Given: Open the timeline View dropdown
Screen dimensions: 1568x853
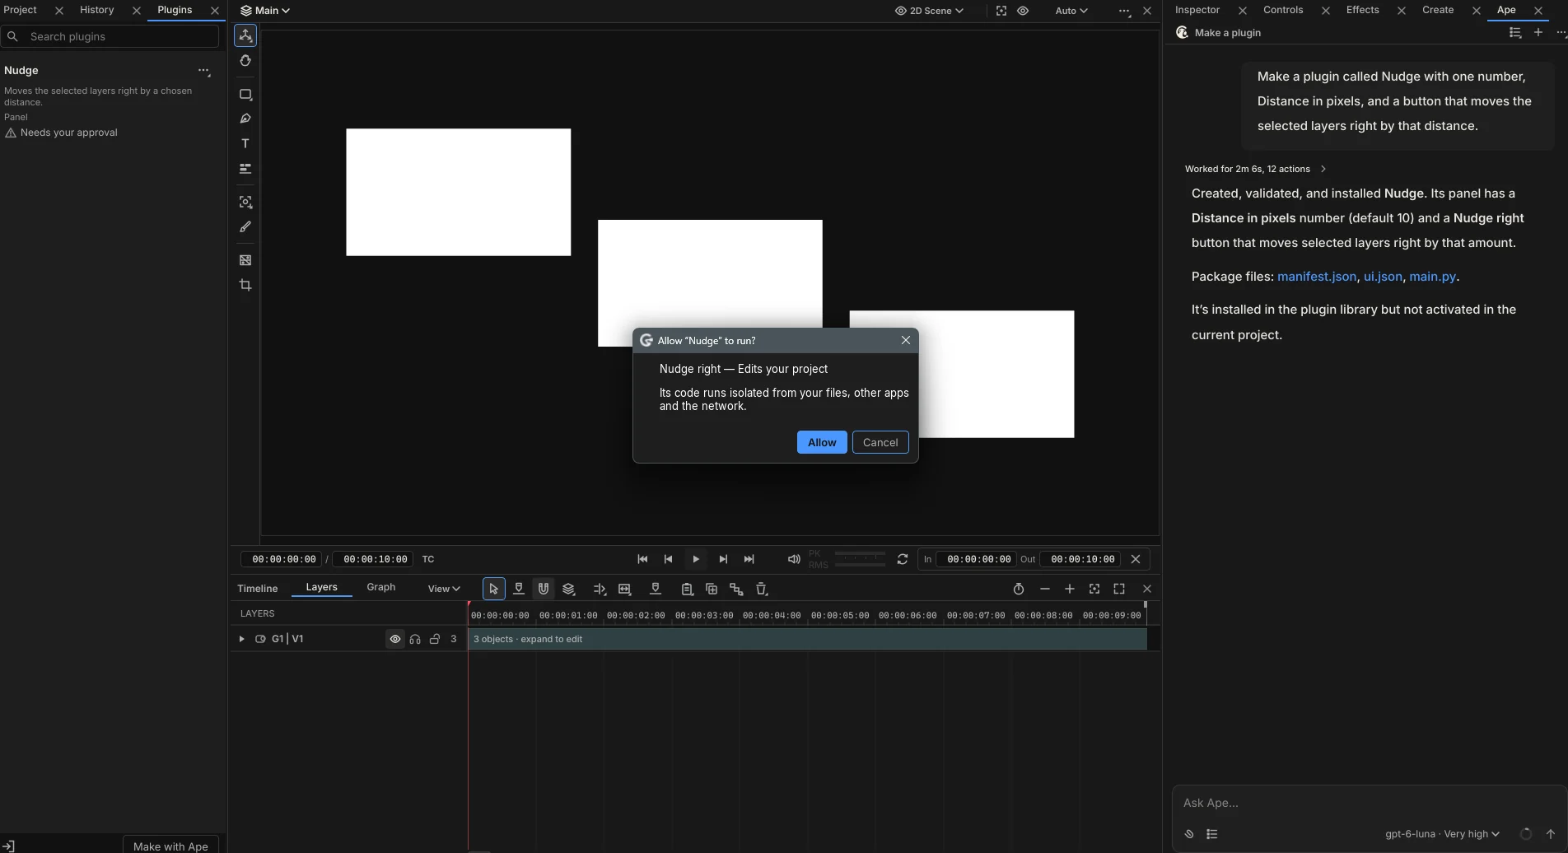Looking at the screenshot, I should tap(443, 589).
